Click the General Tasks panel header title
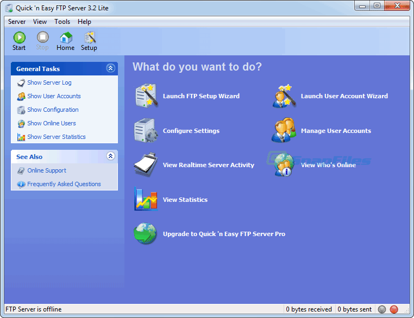Image resolution: width=414 pixels, height=318 pixels. pyautogui.click(x=38, y=69)
